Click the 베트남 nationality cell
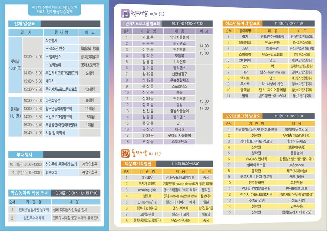The image size is (327, 231). 206,214
